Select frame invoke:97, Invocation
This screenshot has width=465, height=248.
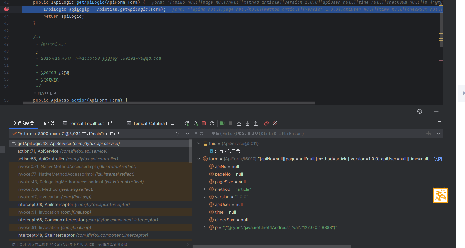click(x=100, y=197)
